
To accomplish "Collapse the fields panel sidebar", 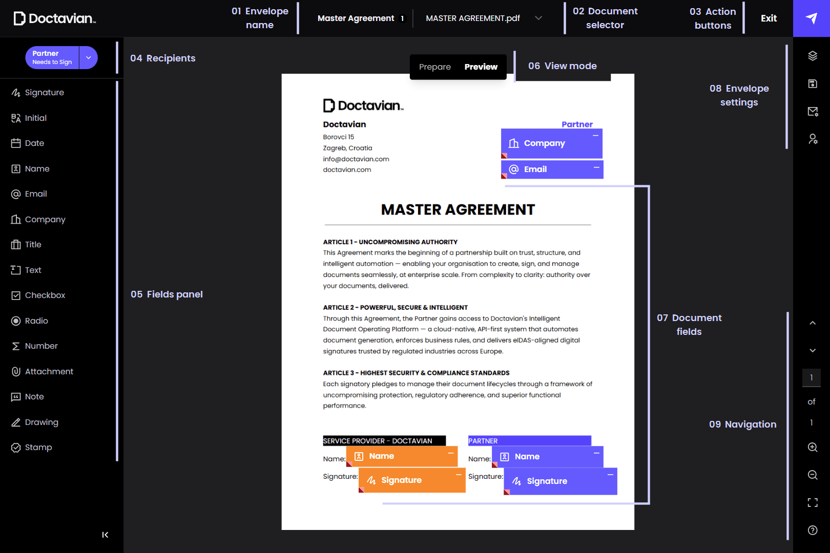I will pyautogui.click(x=105, y=535).
